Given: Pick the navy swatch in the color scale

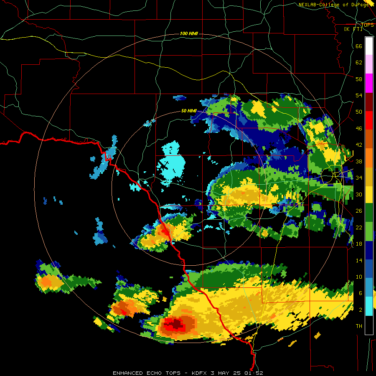Looking at the screenshot, I should point(369,250).
